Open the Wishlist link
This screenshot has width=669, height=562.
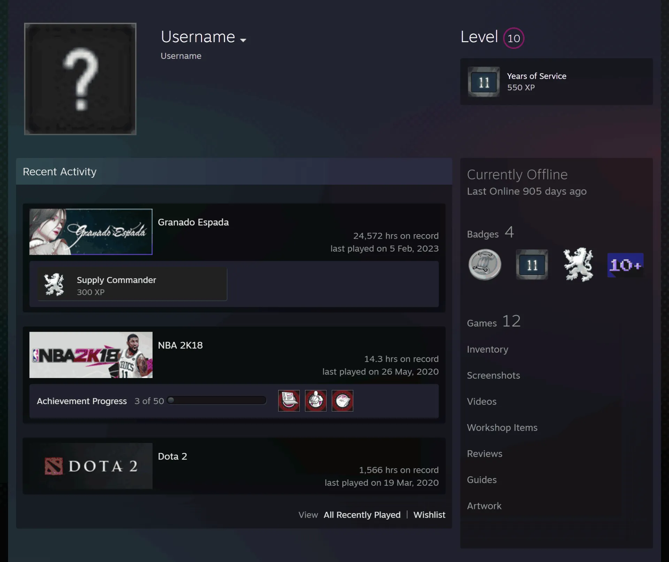(x=429, y=515)
